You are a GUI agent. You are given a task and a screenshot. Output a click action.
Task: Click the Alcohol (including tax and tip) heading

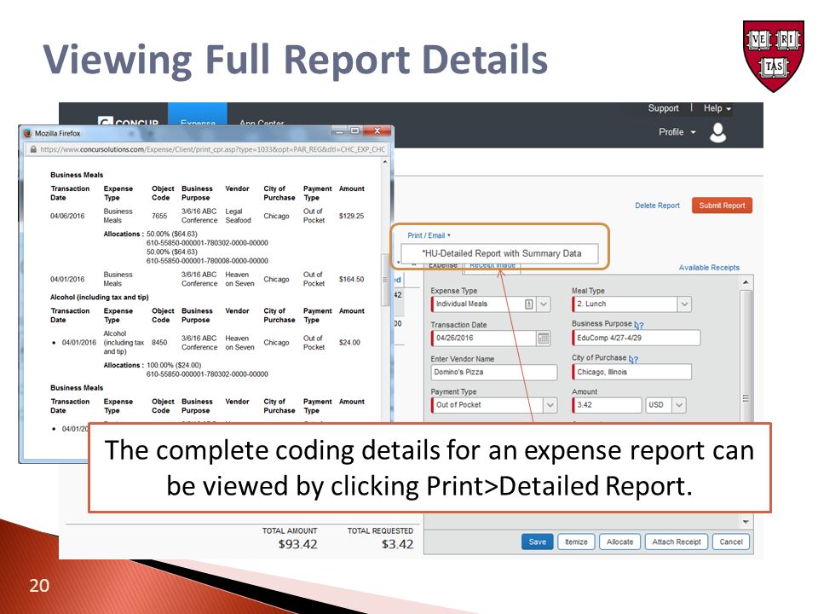click(99, 297)
